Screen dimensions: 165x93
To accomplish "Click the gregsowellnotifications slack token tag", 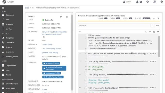I will 54,68.
